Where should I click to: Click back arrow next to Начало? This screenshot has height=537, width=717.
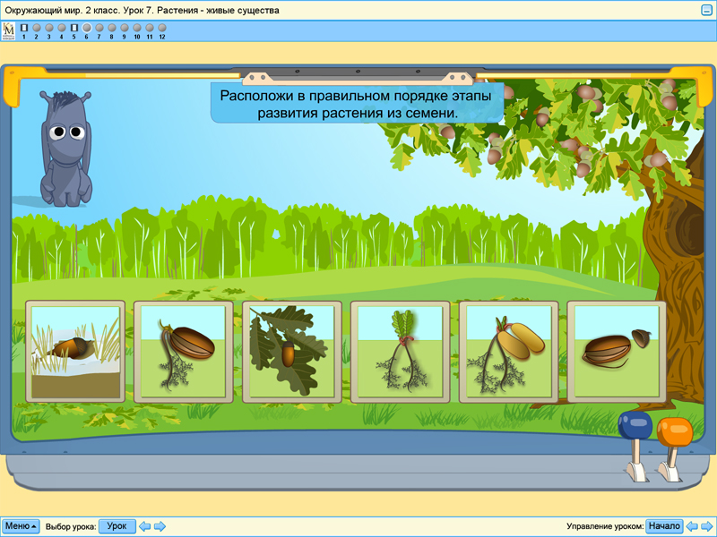[x=693, y=526]
